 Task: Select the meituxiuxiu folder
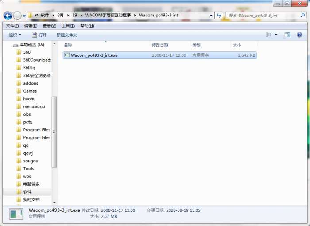pos(34,106)
